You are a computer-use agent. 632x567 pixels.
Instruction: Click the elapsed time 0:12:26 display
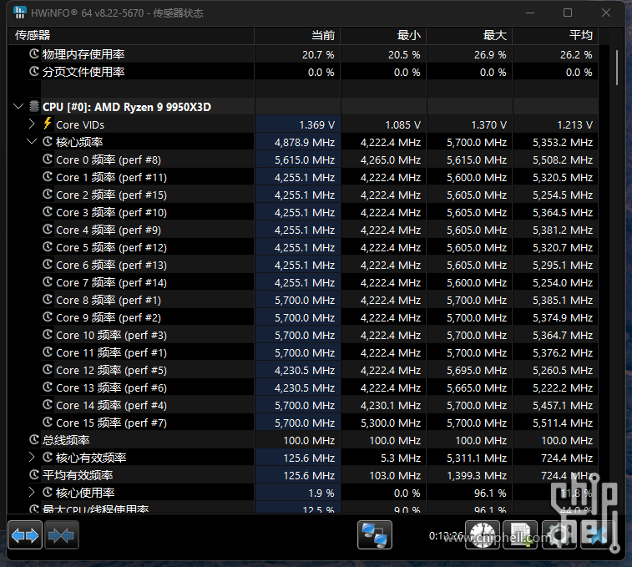point(446,535)
